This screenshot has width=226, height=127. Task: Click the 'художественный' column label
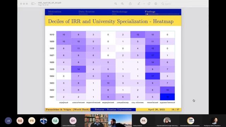[x=167, y=103]
